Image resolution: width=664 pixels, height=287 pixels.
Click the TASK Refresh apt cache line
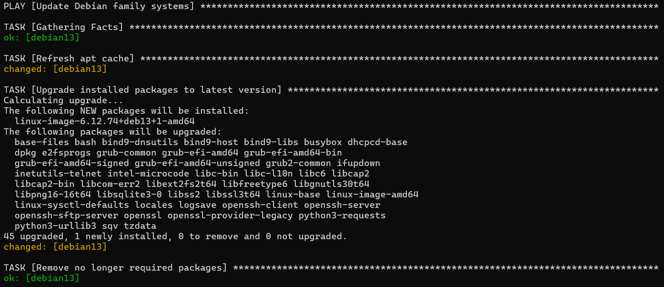point(69,59)
